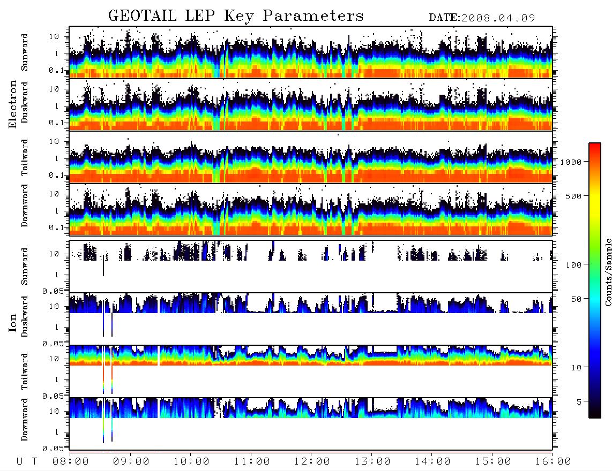
Task: Click the '10:00' time axis label
Action: point(191,461)
